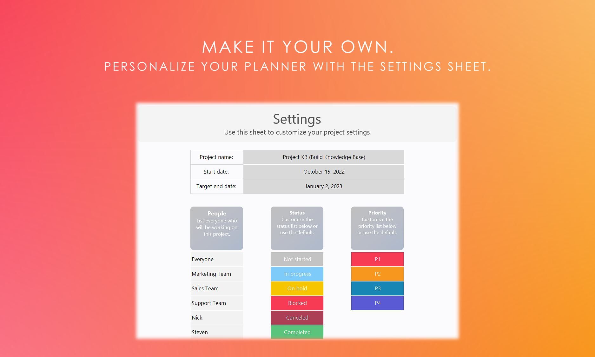Select the 'In progress' status cell
The width and height of the screenshot is (595, 357).
(297, 274)
